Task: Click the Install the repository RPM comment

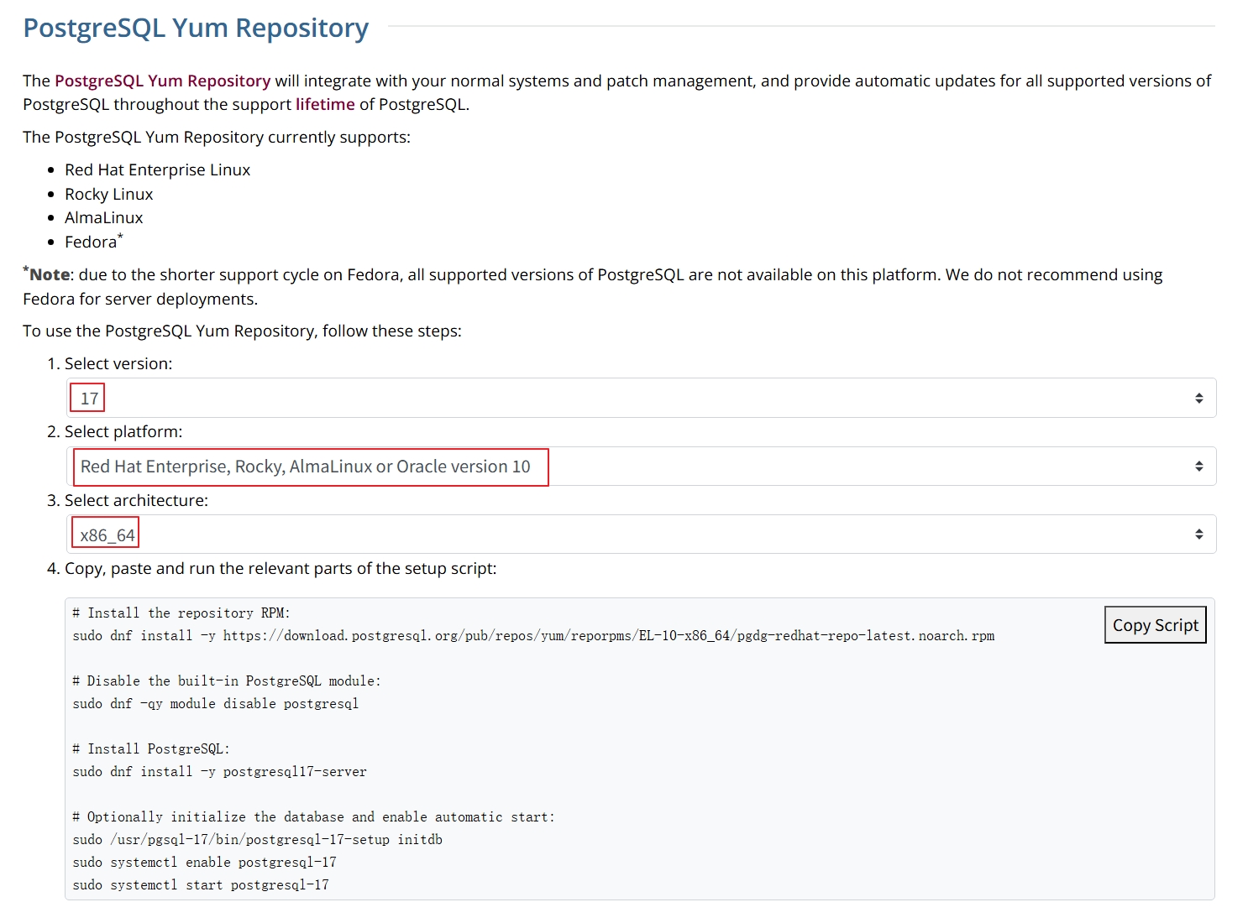Action: coord(181,613)
